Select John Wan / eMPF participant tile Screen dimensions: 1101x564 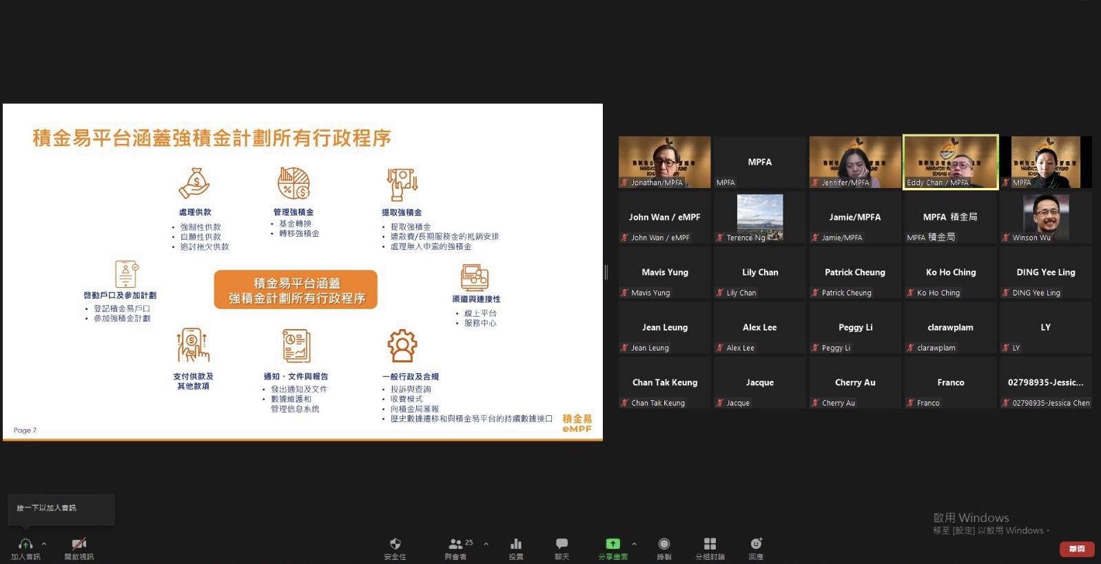(x=664, y=217)
